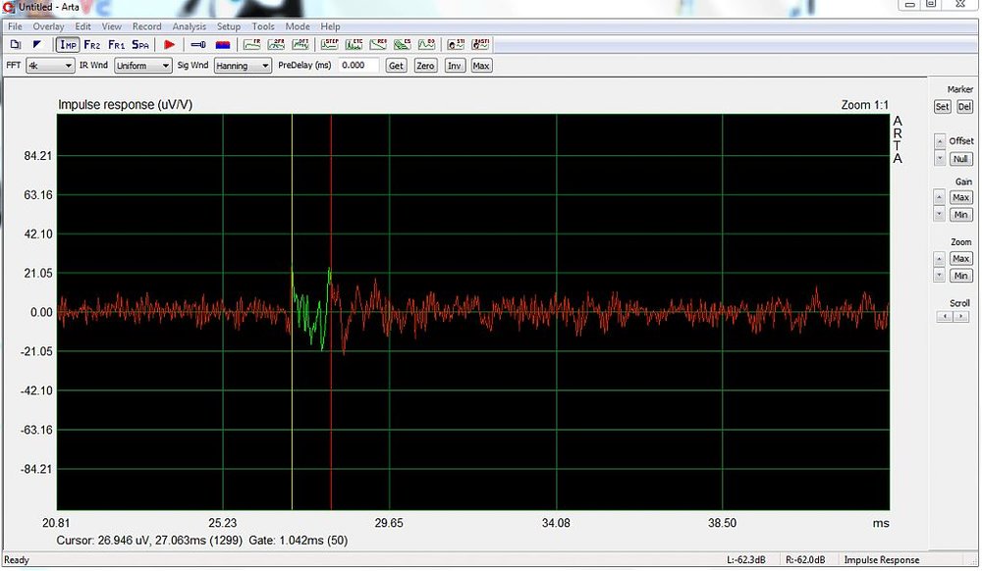This screenshot has height=571, width=982.
Task: Click the Zero predelay button
Action: click(425, 66)
